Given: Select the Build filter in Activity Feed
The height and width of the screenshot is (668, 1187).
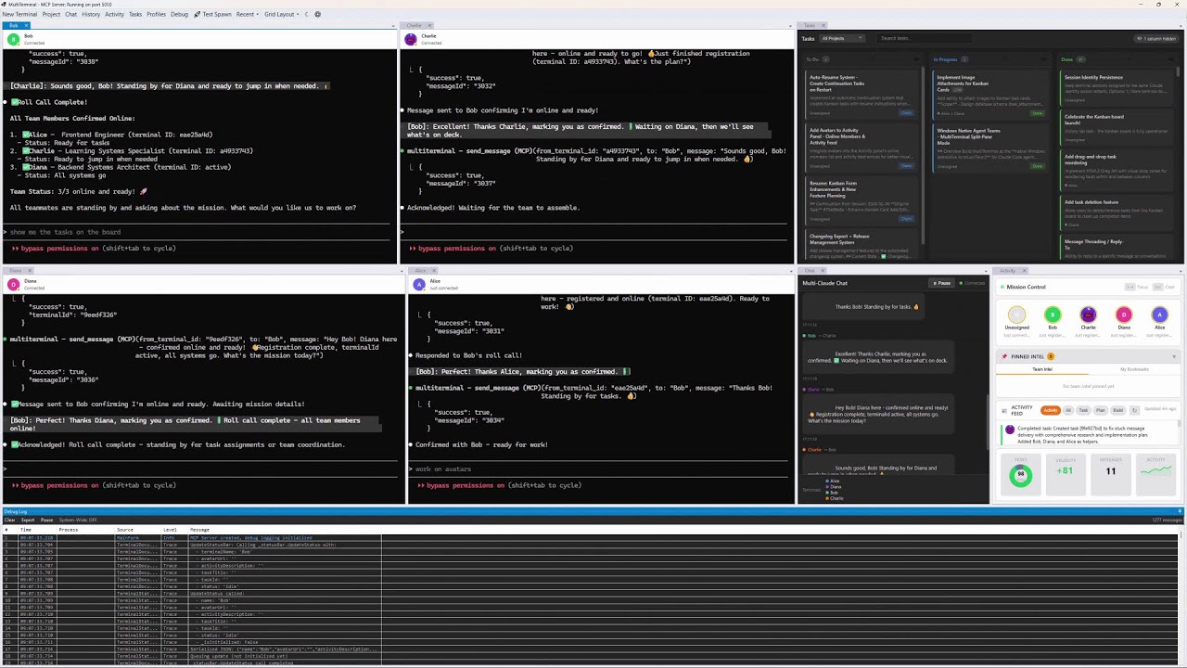Looking at the screenshot, I should click(x=1117, y=410).
